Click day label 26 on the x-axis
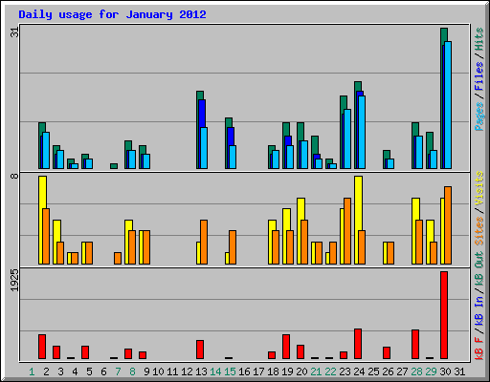490x382 pixels. [x=388, y=371]
